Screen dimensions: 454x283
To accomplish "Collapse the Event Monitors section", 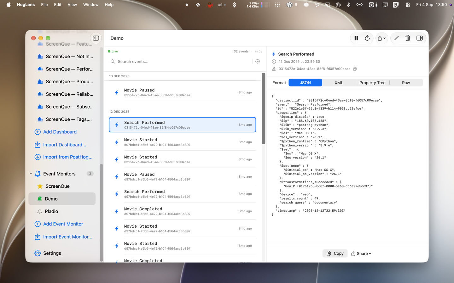I will pos(31,174).
